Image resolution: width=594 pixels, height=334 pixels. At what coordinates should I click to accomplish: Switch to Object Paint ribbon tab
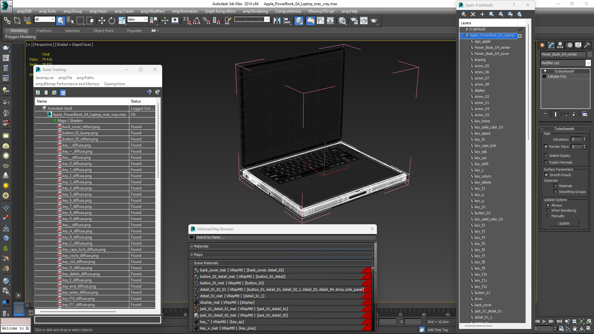[x=103, y=31]
